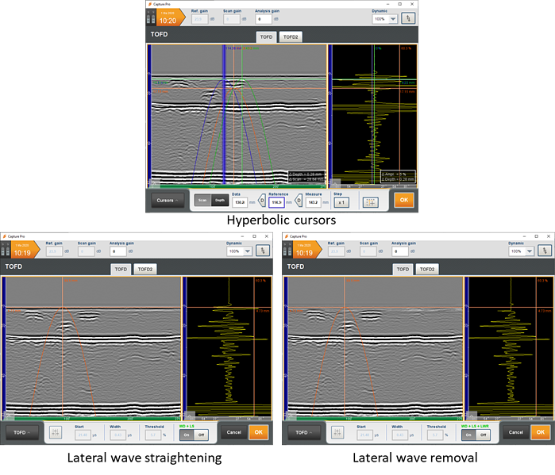Click the 10:19 clock badge in Lateral wave straightening window
This screenshot has width=555, height=475.
point(25,250)
